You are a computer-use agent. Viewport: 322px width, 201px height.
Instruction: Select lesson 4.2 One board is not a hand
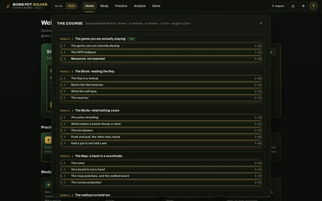pyautogui.click(x=161, y=170)
